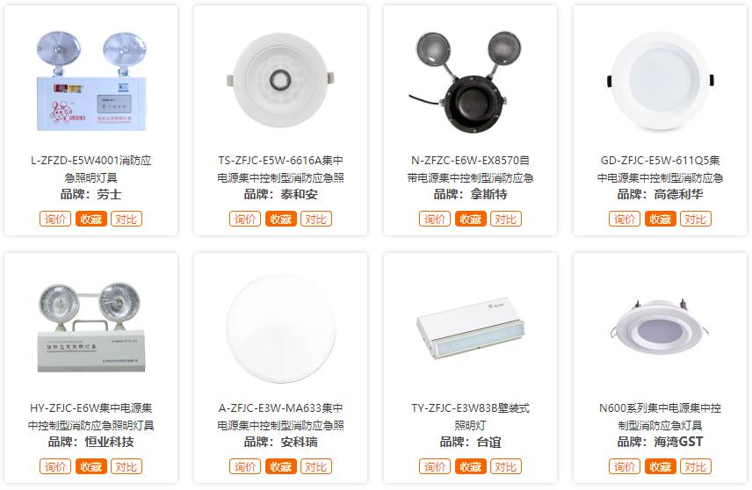Click 询价 for the 劳士 product
Viewport: 752px width, 490px height.
point(55,220)
